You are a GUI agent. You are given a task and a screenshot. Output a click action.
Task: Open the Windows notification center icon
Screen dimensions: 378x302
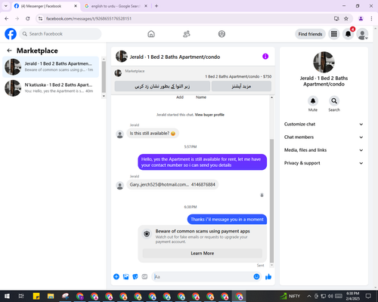point(368,296)
